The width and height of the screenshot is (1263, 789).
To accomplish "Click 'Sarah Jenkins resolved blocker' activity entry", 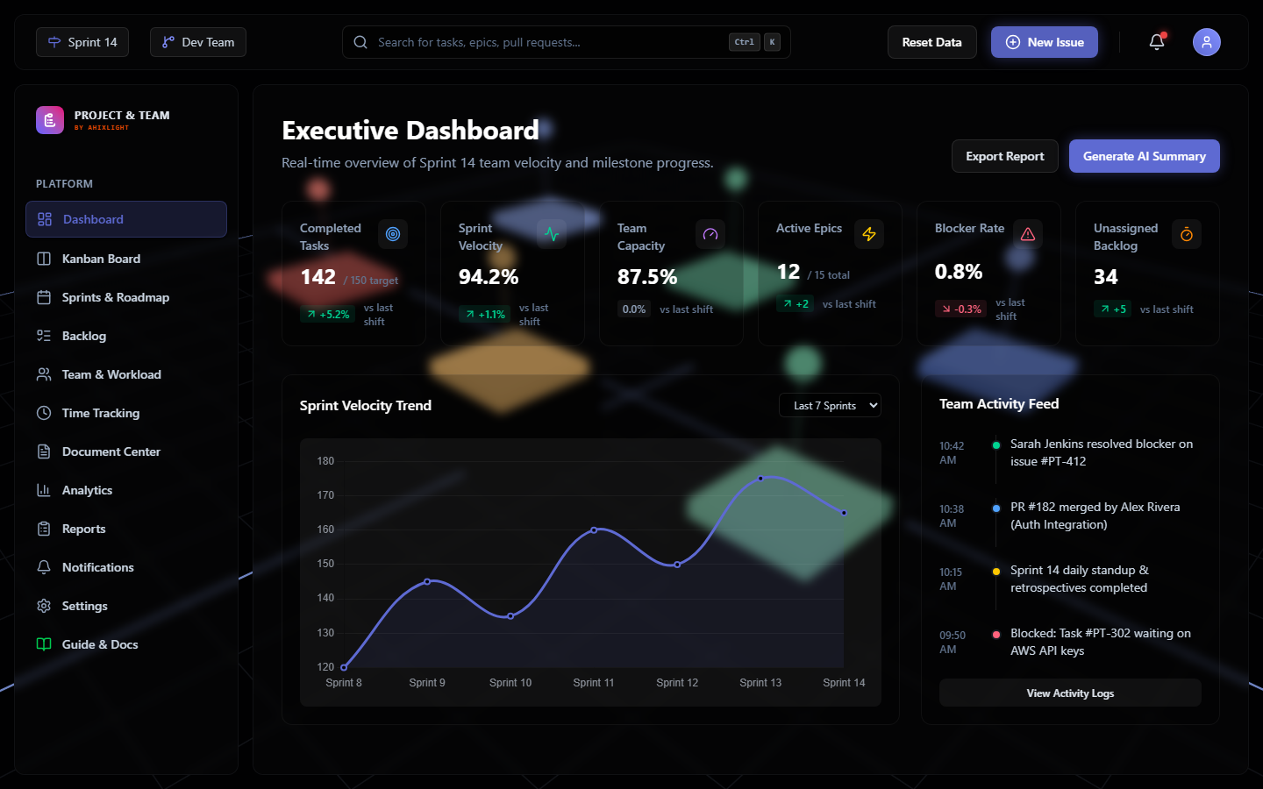I will [1070, 452].
